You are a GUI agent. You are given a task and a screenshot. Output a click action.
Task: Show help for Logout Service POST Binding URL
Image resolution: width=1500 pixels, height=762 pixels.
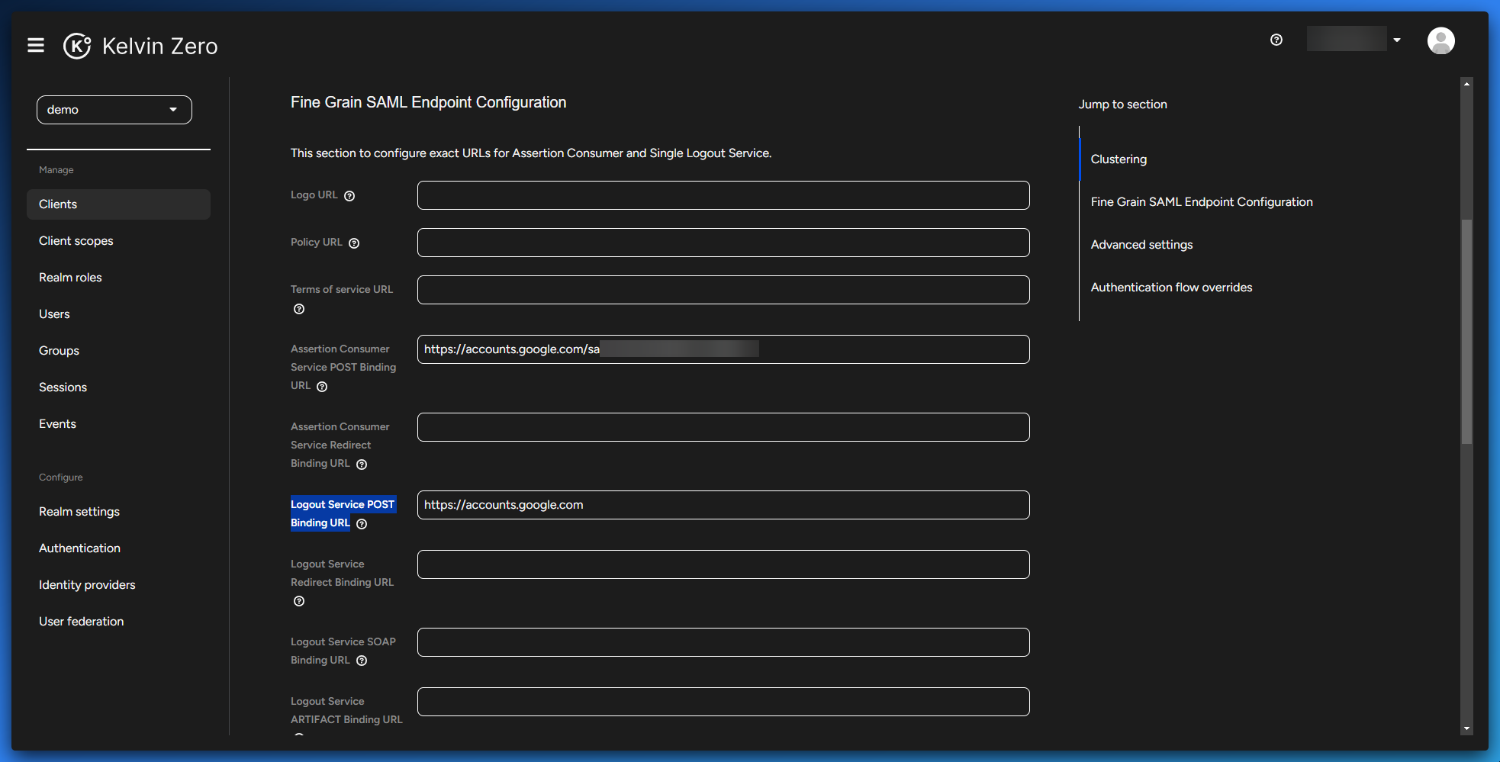362,524
